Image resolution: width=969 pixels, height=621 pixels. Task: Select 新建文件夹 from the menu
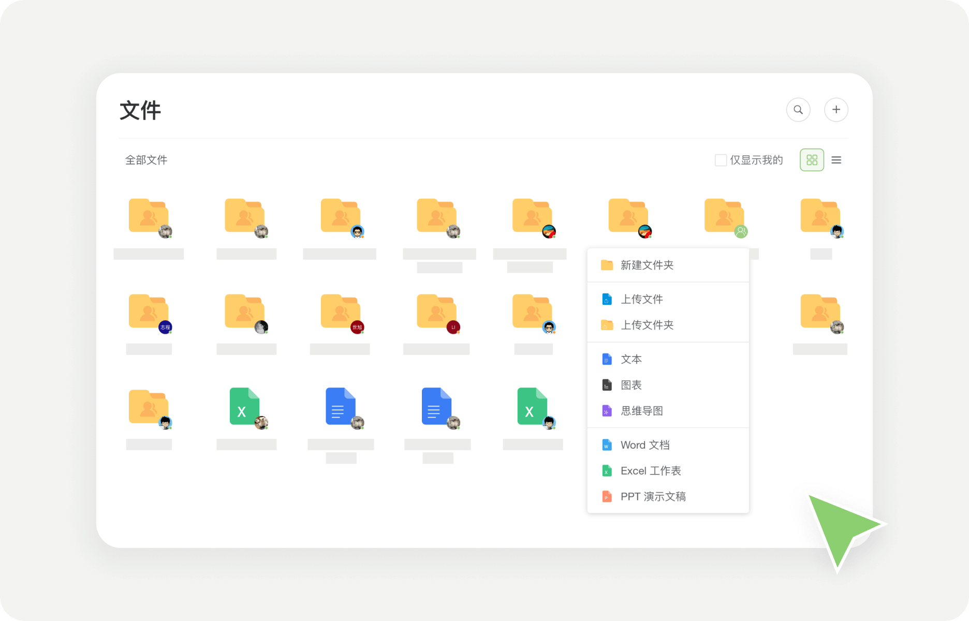click(647, 265)
